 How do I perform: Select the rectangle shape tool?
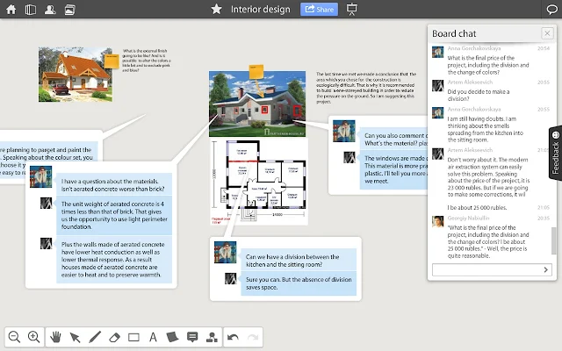tap(133, 337)
